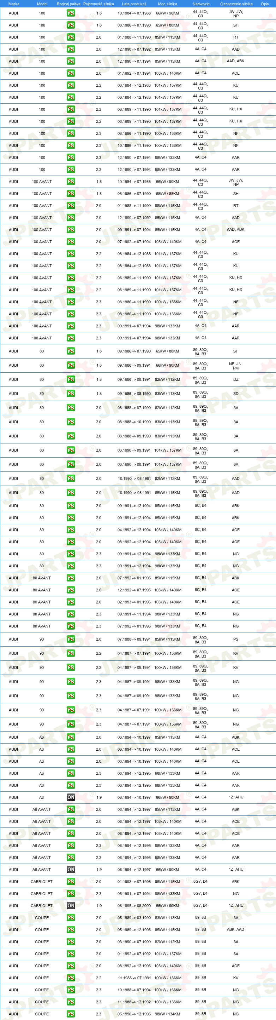Click petrol icon in CABRIOLET 2.3 NG row
Viewport: 276px width, 1020px height.
(x=71, y=894)
